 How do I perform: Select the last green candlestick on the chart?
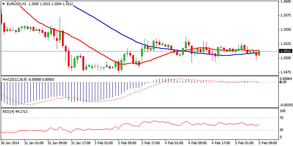(259, 53)
